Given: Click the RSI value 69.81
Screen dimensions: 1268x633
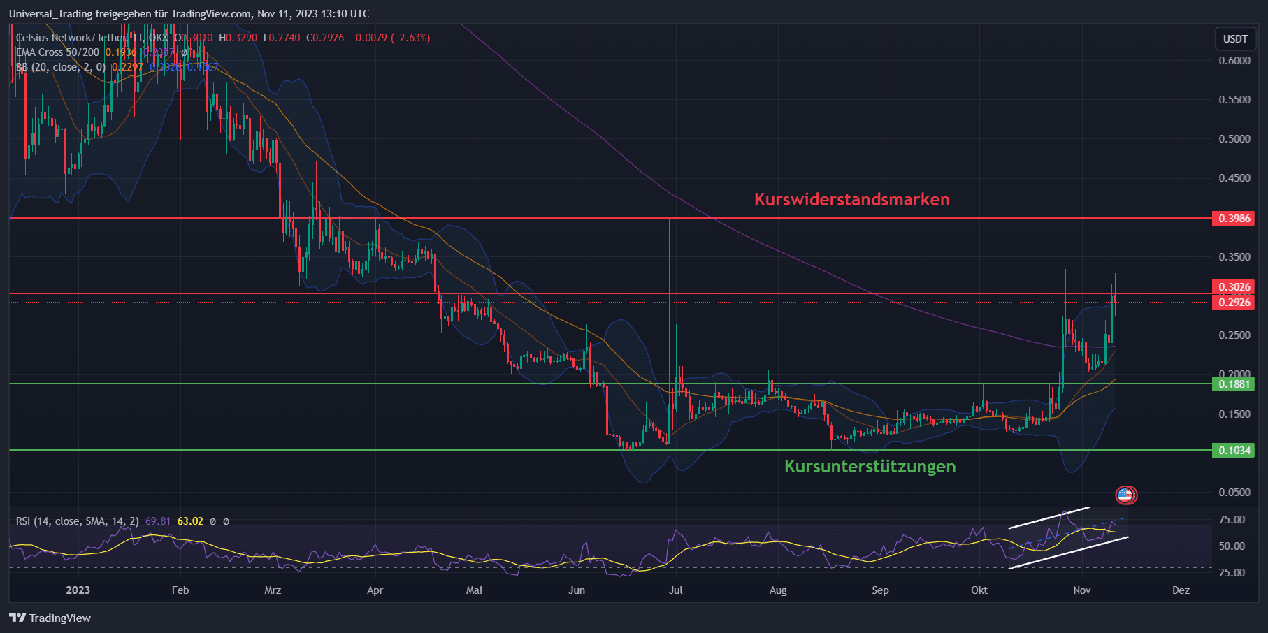Looking at the screenshot, I should click(158, 521).
